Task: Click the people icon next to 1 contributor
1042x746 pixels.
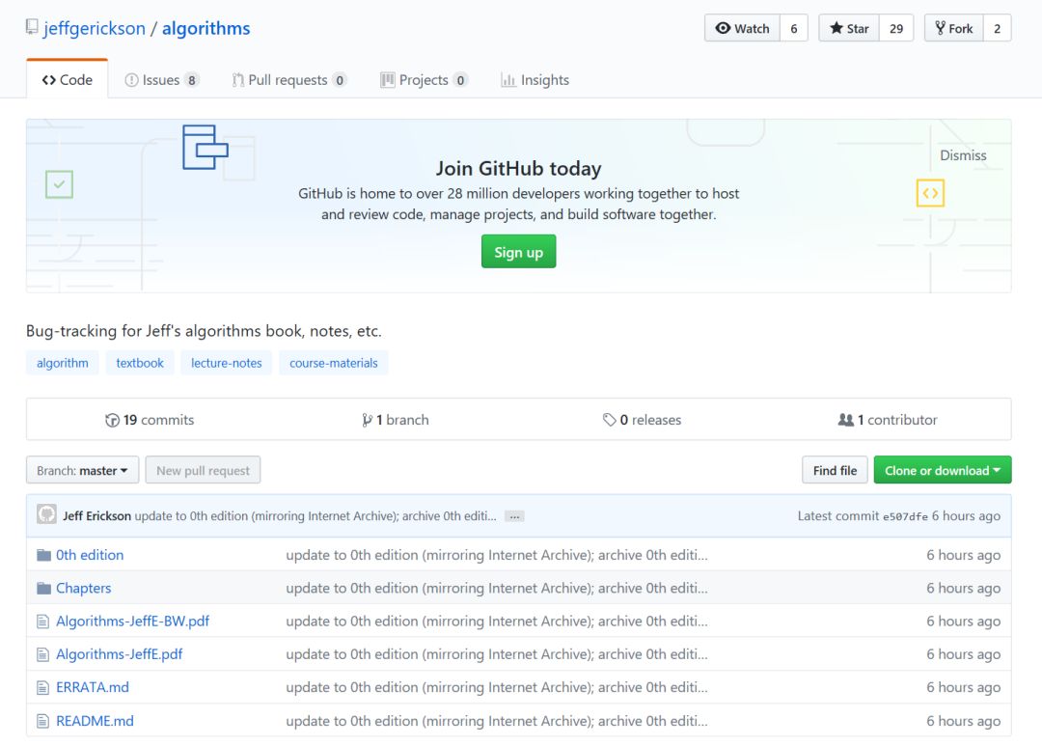Action: tap(846, 420)
